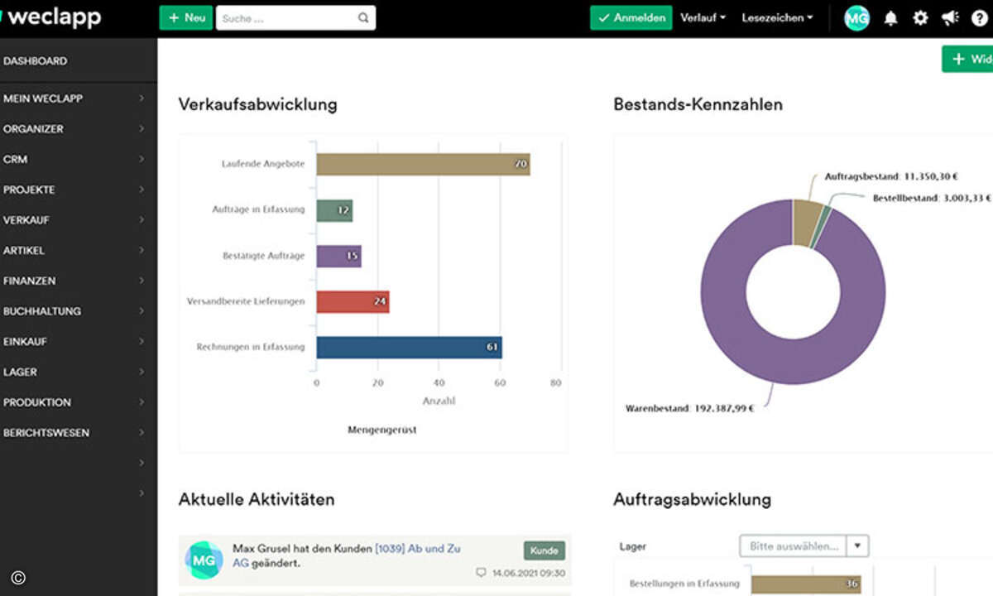Click the green Neu button
This screenshot has width=993, height=596.
click(186, 17)
